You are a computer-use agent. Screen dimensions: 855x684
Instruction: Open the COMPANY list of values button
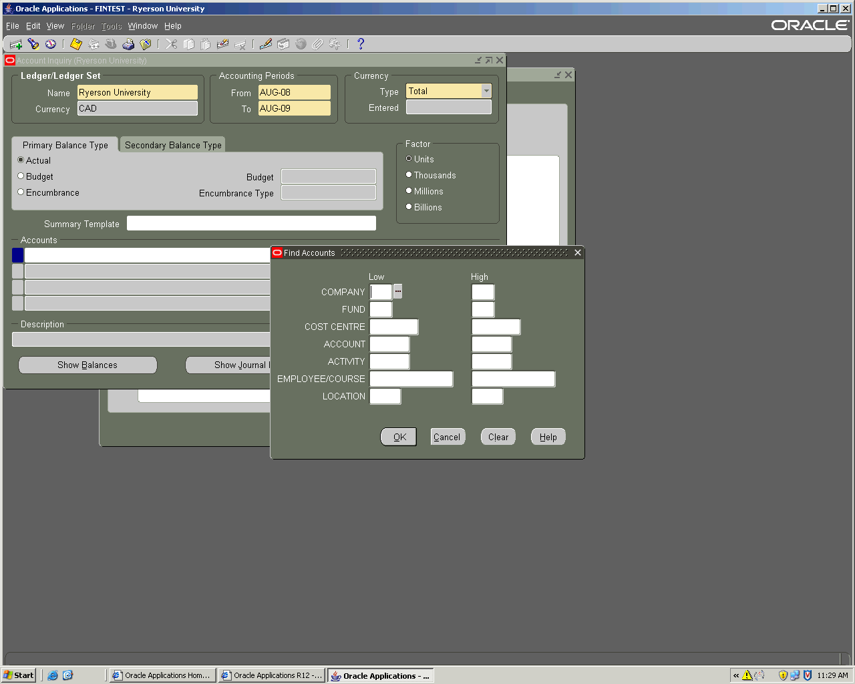point(398,291)
